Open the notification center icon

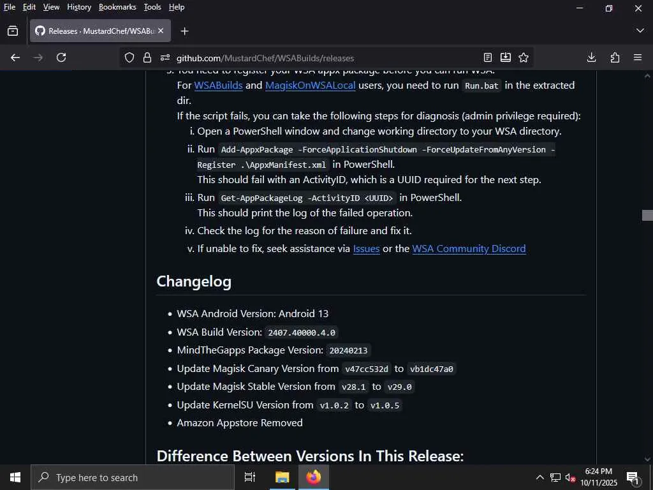pyautogui.click(x=633, y=477)
